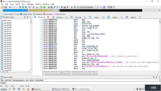The image size is (161, 91).
Task: Open the Options menu
Action: point(38,4)
